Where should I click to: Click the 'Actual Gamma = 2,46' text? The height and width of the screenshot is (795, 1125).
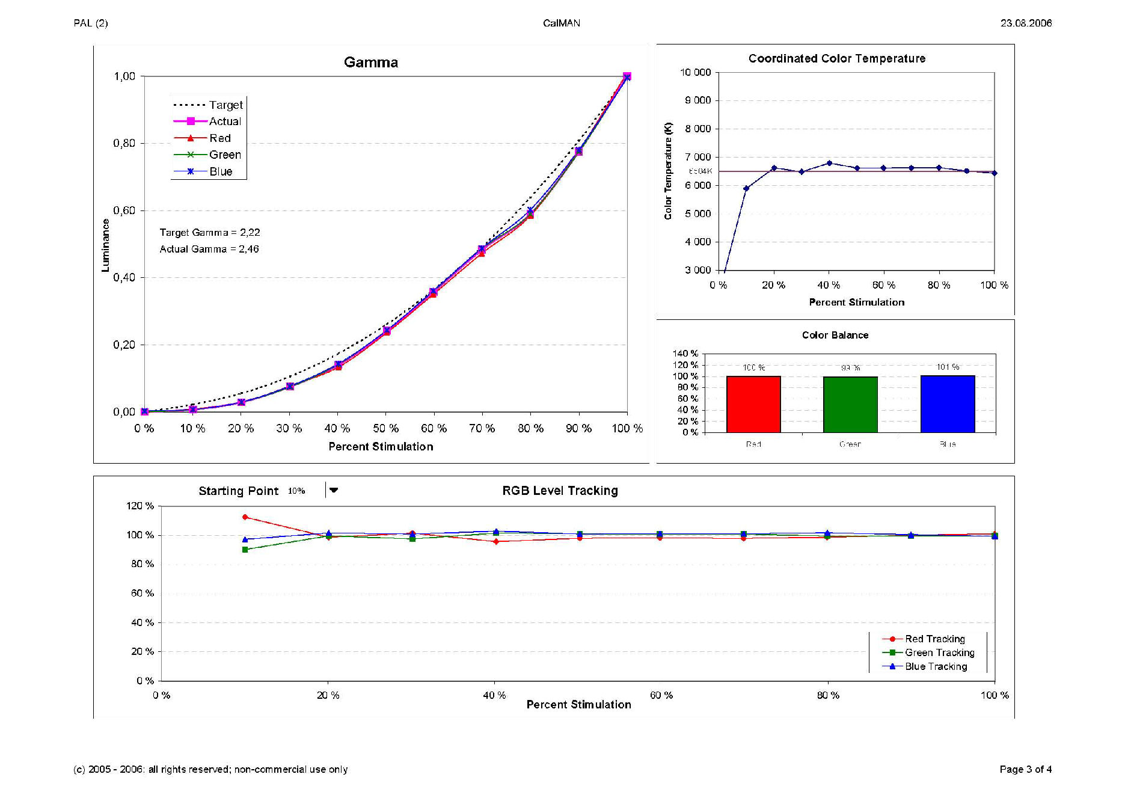[x=209, y=249]
